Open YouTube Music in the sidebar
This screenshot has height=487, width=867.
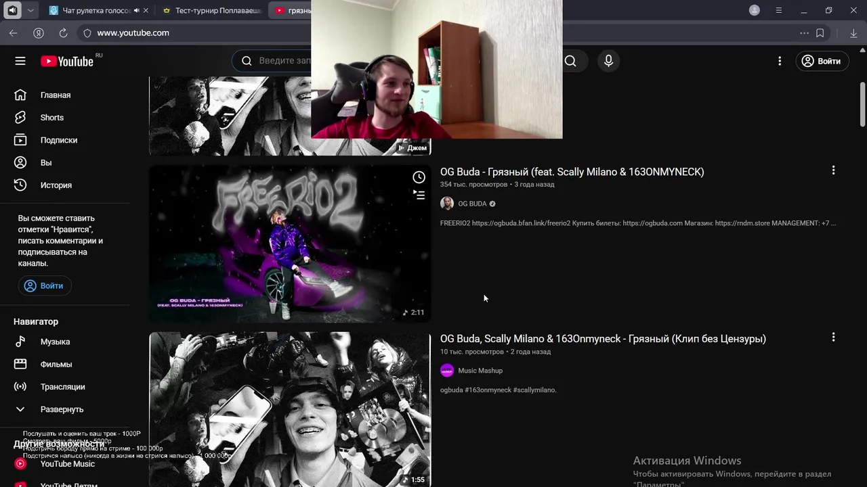[66, 463]
